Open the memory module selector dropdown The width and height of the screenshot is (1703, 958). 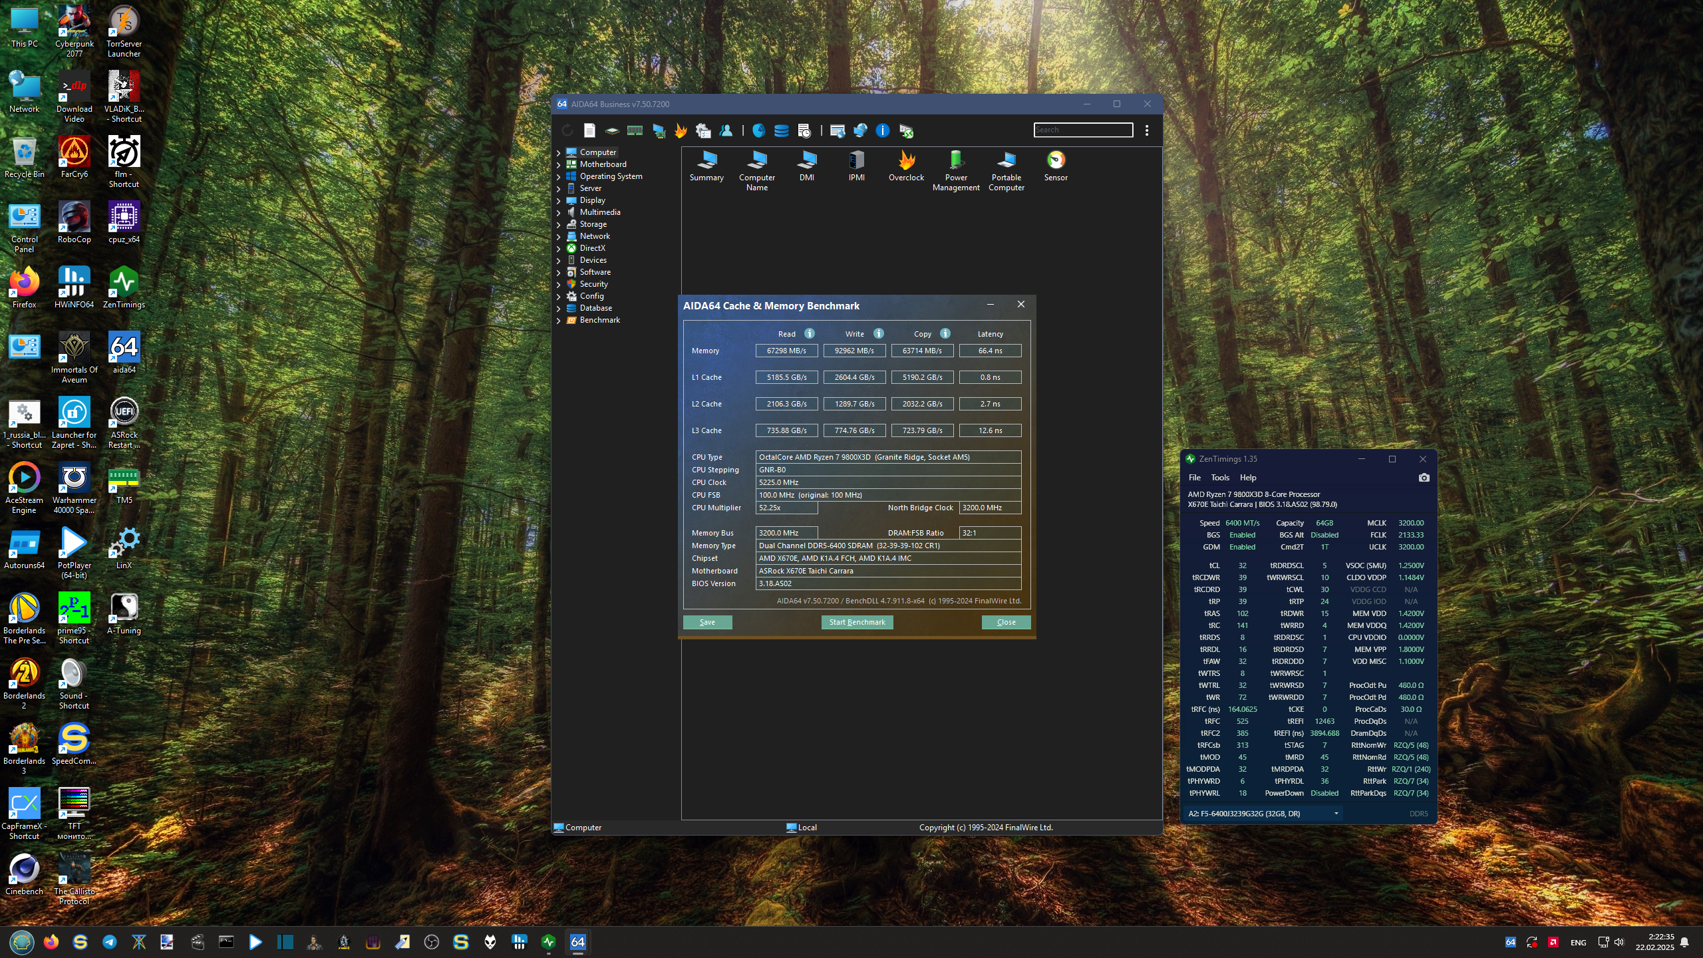point(1336,814)
